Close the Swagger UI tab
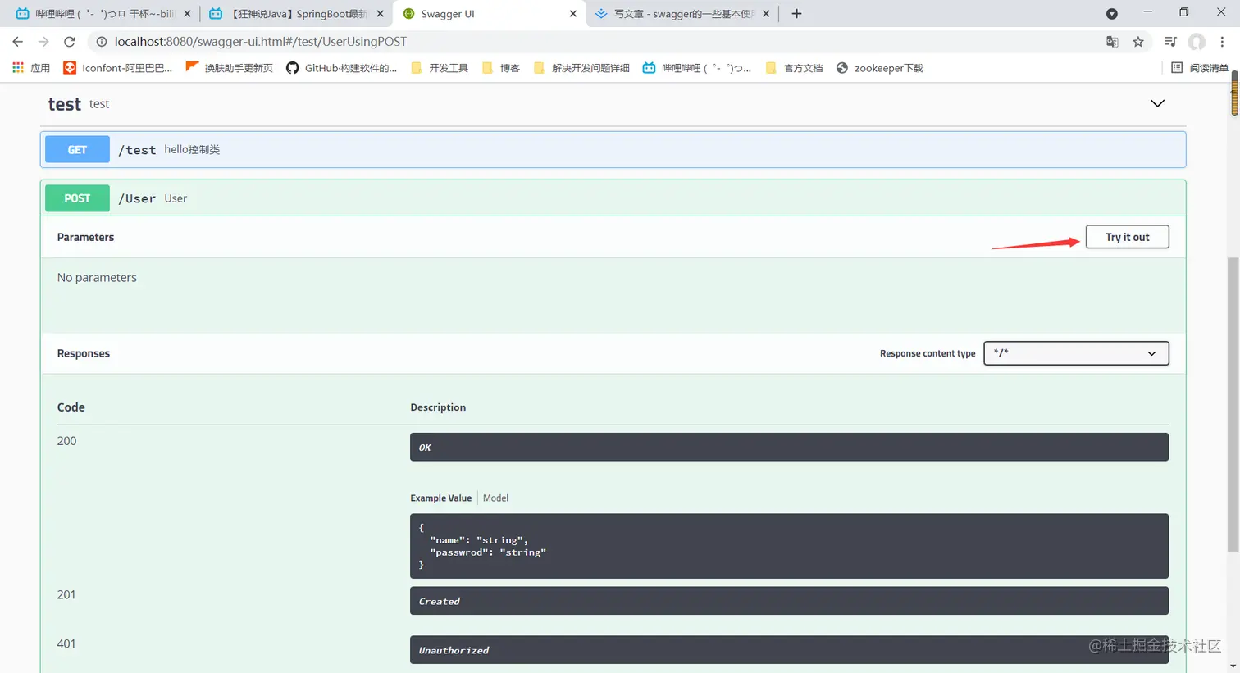Screen dimensions: 1240x673 click(572, 14)
